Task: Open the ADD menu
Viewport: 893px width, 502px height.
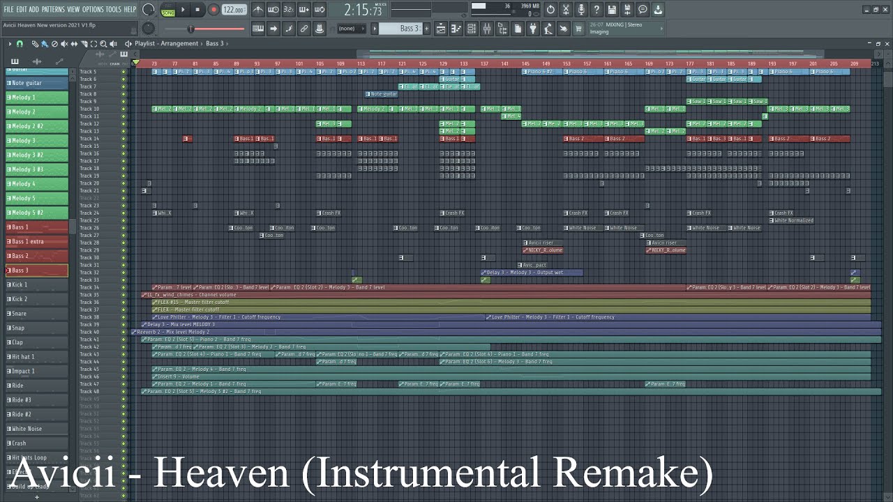Action: (x=34, y=10)
